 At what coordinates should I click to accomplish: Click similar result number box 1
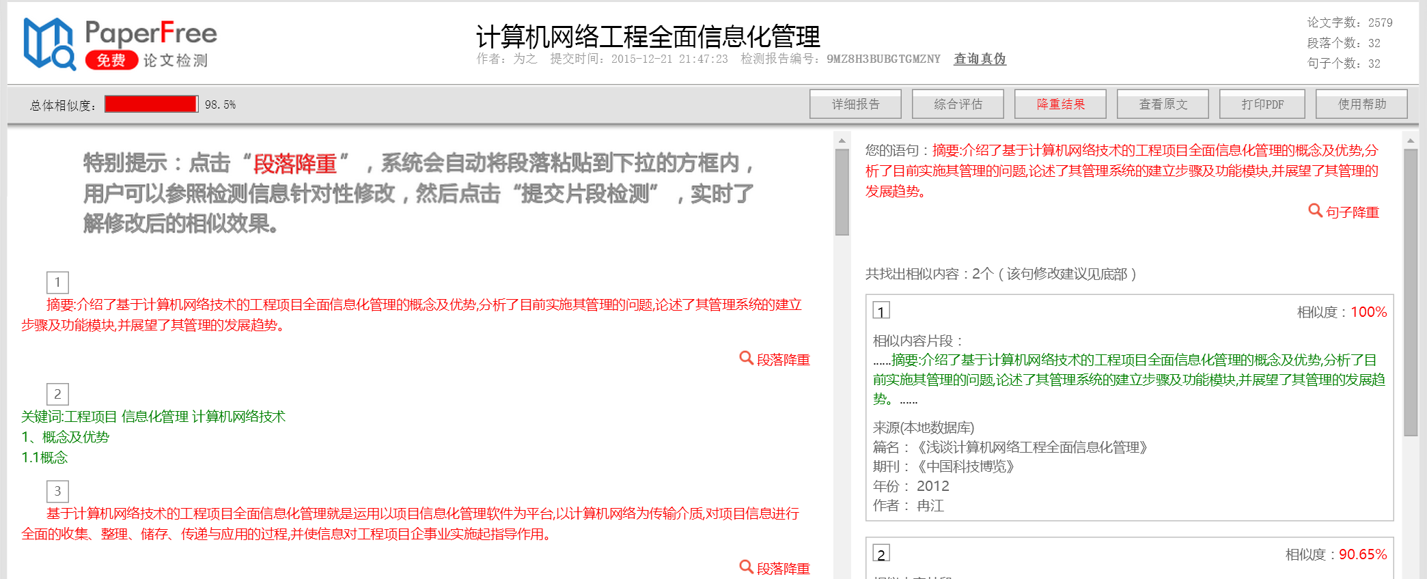point(881,311)
